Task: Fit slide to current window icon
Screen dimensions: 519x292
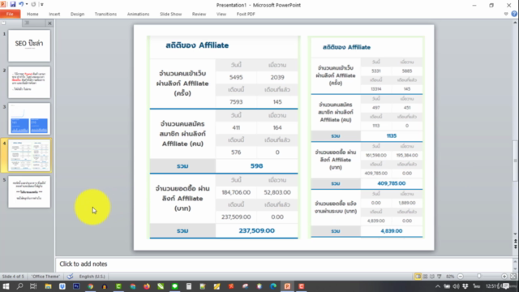Action: [x=513, y=277]
